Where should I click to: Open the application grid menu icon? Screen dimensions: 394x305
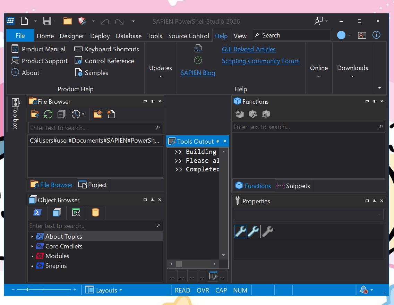(x=10, y=21)
